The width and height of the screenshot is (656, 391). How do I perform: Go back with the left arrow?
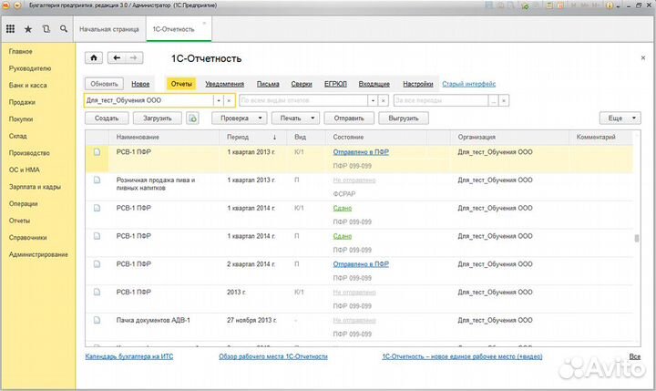(x=116, y=58)
